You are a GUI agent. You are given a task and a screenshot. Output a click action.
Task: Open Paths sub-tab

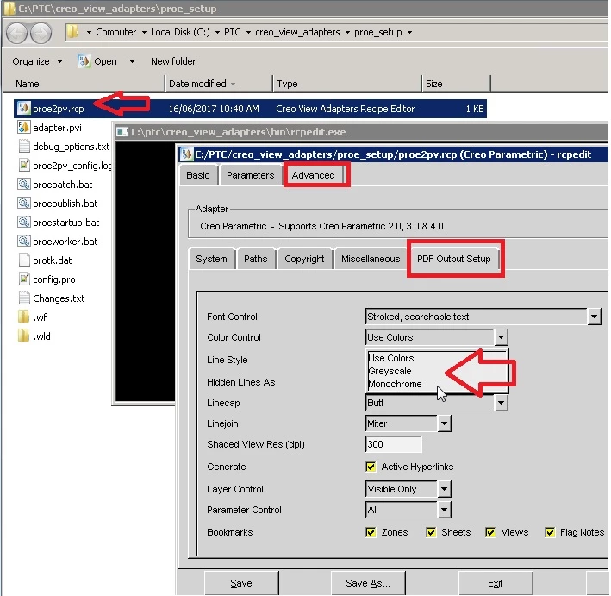256,259
